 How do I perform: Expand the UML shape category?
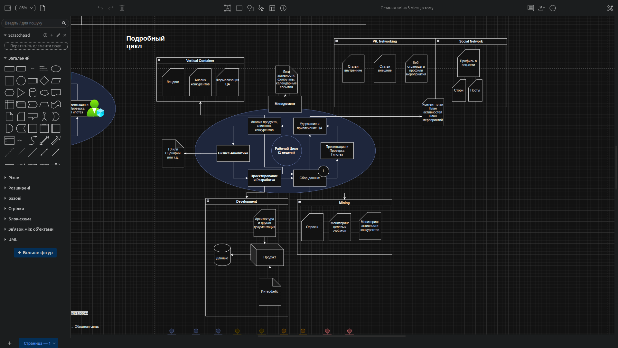click(x=13, y=240)
